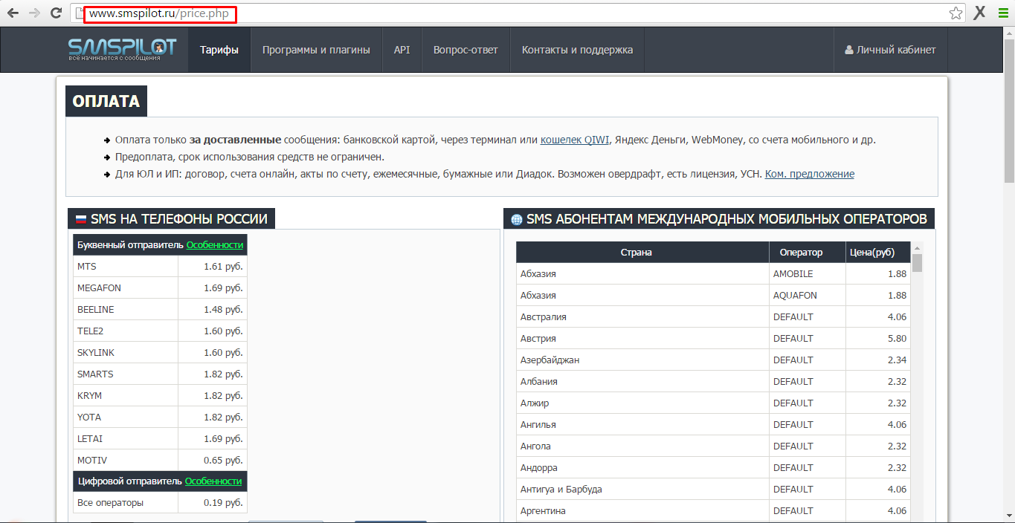Click the Аргентина country cell
This screenshot has height=523, width=1015.
(642, 510)
